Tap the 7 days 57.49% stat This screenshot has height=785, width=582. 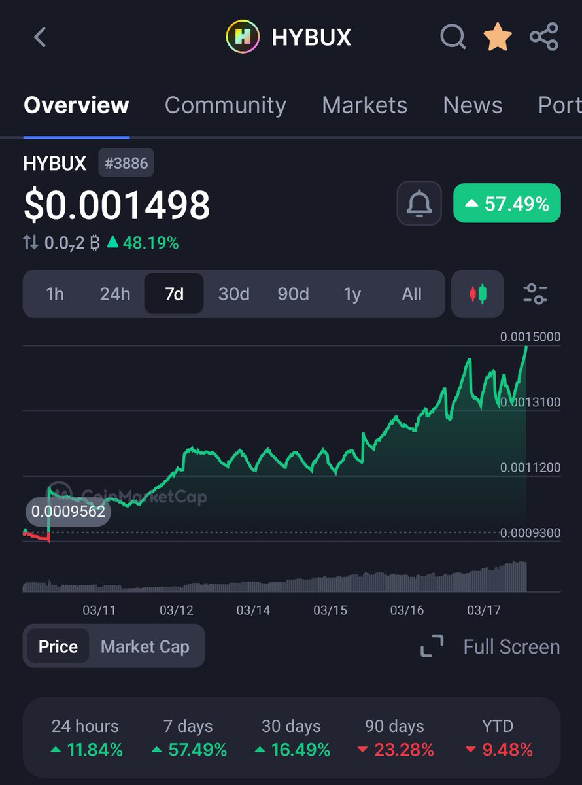188,738
